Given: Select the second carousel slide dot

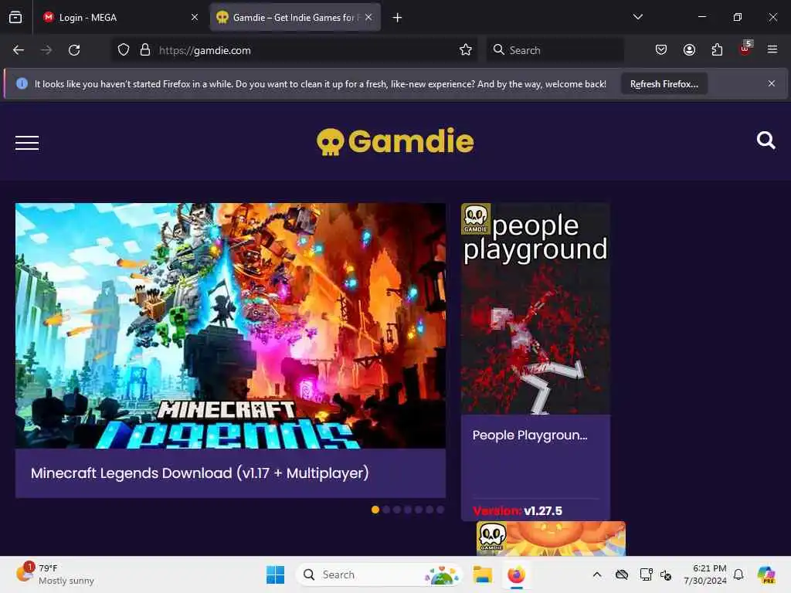Looking at the screenshot, I should pyautogui.click(x=386, y=510).
